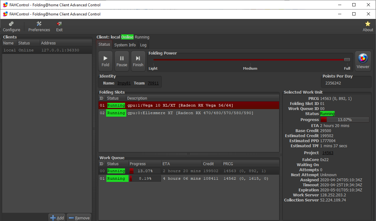376x221 pixels.
Task: Add a new client
Action: [x=57, y=218]
